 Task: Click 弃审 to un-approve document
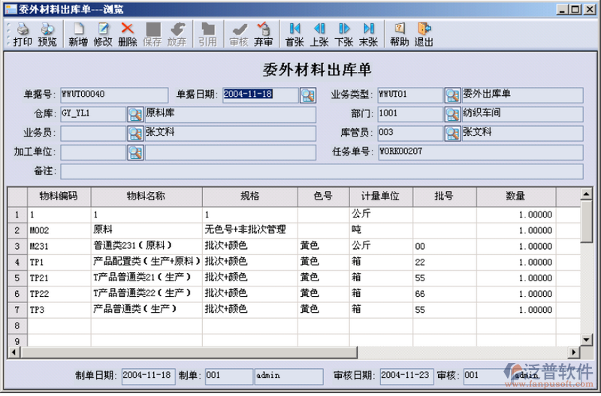[x=264, y=34]
